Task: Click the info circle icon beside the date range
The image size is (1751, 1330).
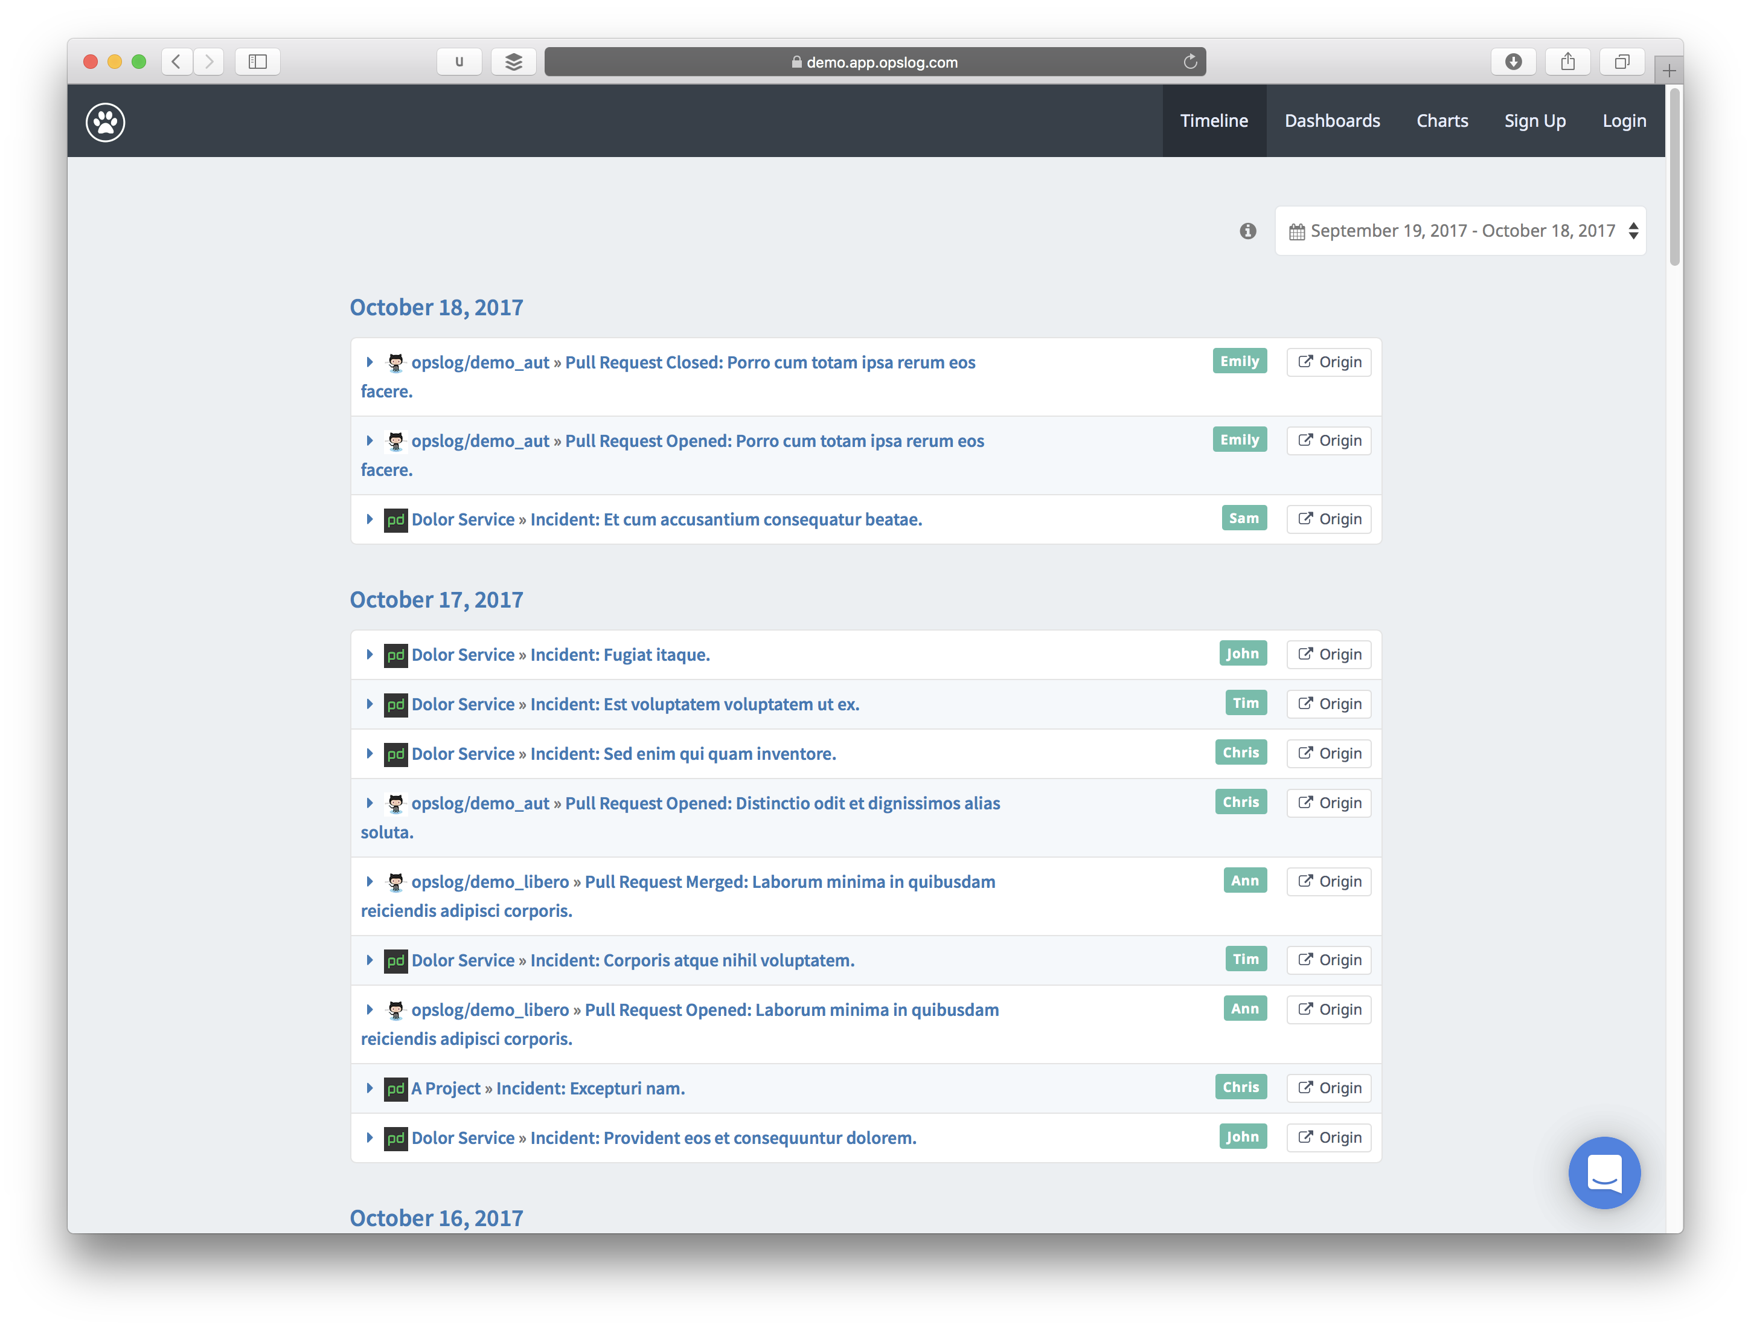Action: click(x=1247, y=231)
